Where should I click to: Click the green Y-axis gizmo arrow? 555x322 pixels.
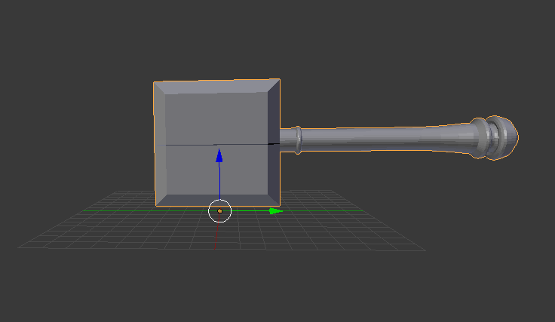click(276, 211)
